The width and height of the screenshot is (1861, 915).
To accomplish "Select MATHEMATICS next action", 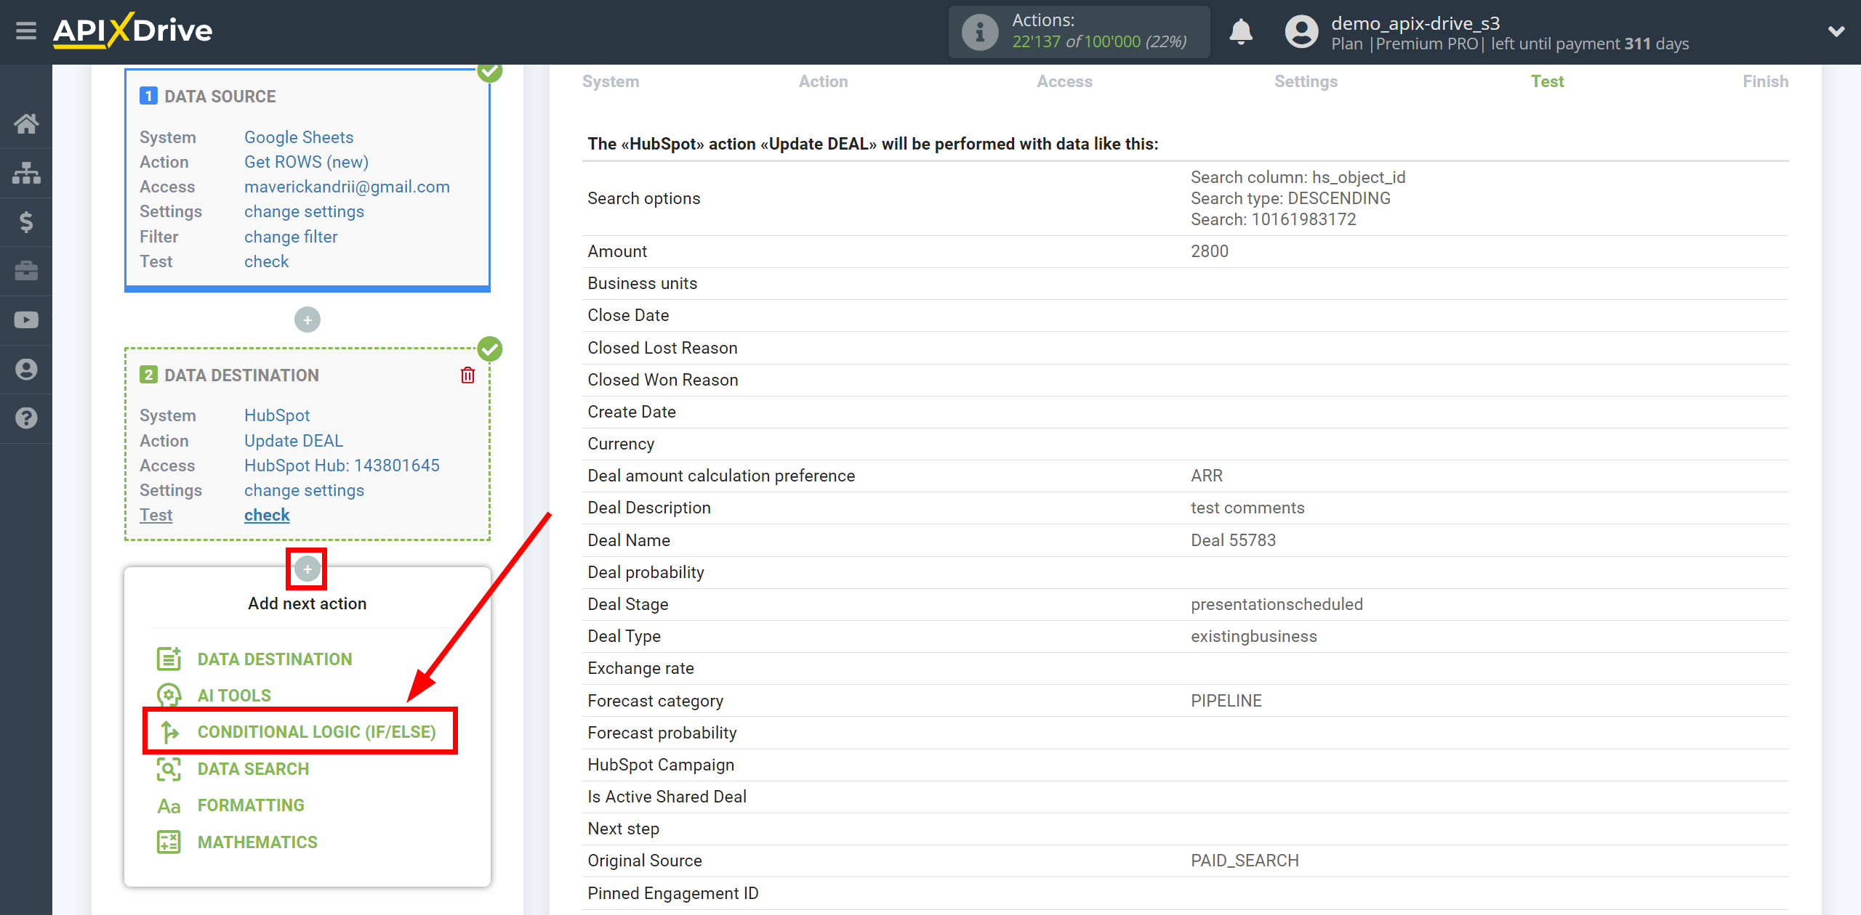I will (x=257, y=842).
